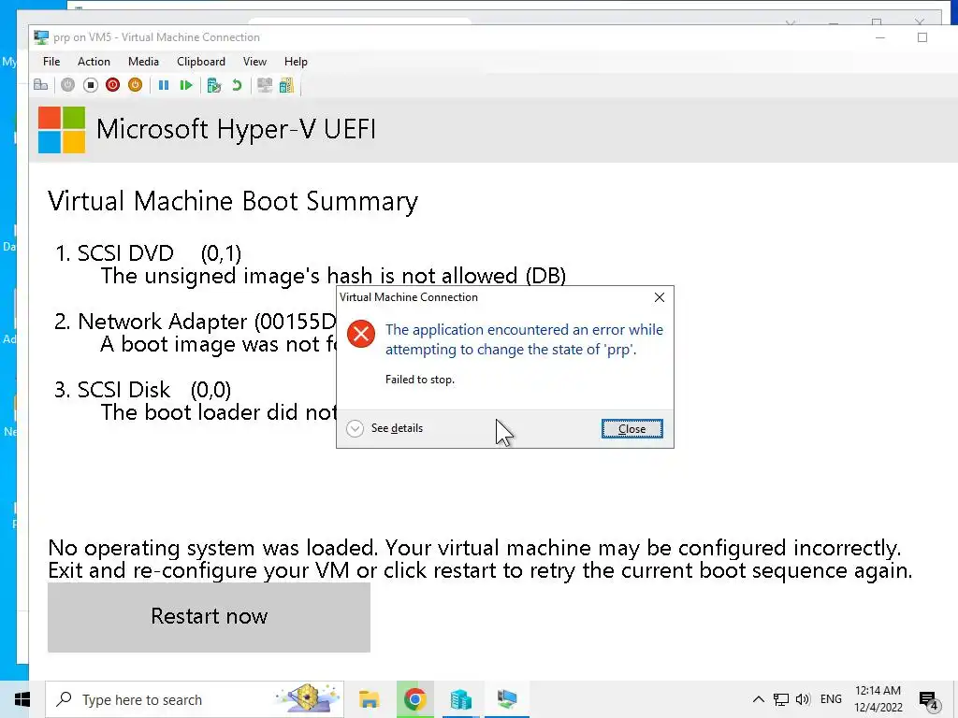Send Ctrl+Alt+Del using the toolbar icon
The height and width of the screenshot is (718, 958).
[40, 85]
